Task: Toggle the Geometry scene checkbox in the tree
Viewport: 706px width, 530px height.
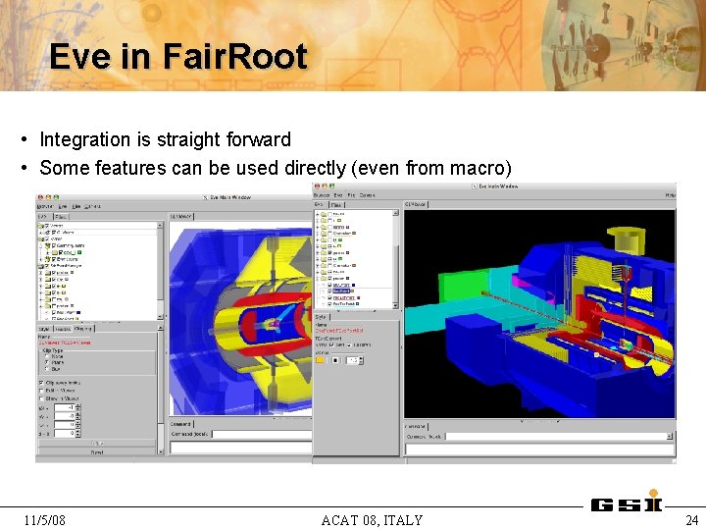Action: [x=54, y=245]
